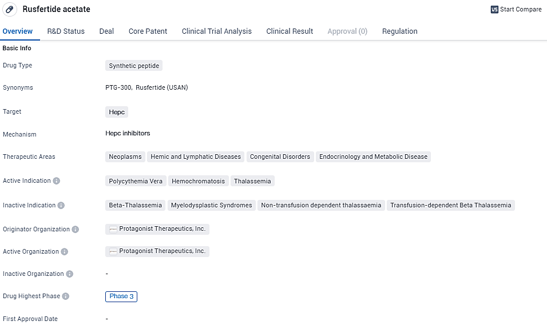547x325 pixels.
Task: Click Protagonist Therapeutics logo under Originator Organization
Action: pyautogui.click(x=113, y=230)
